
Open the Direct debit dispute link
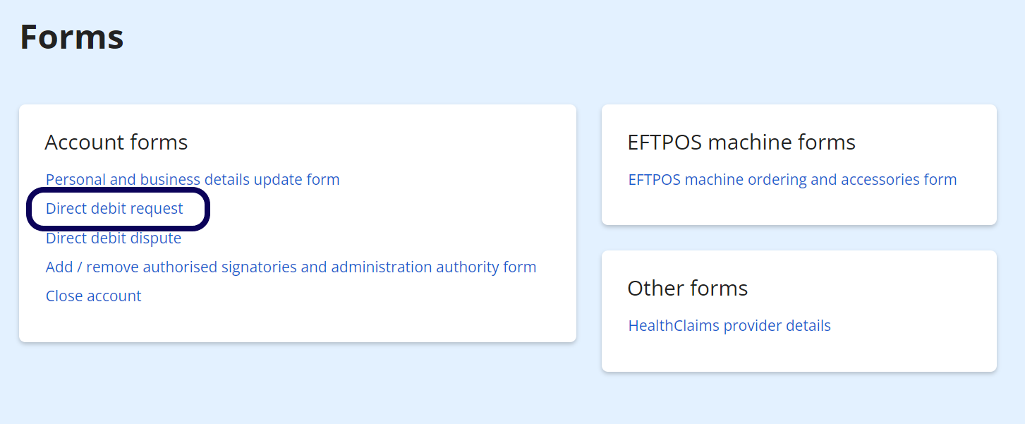(114, 238)
